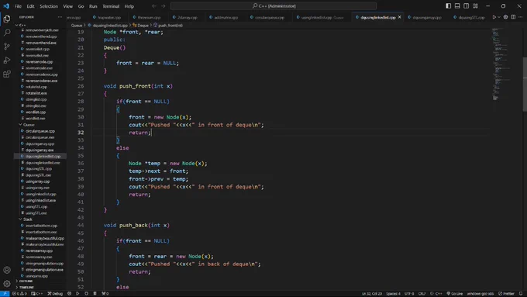Run the C++ file with play button
Viewport: 527px width, 297px height.
coord(494,17)
